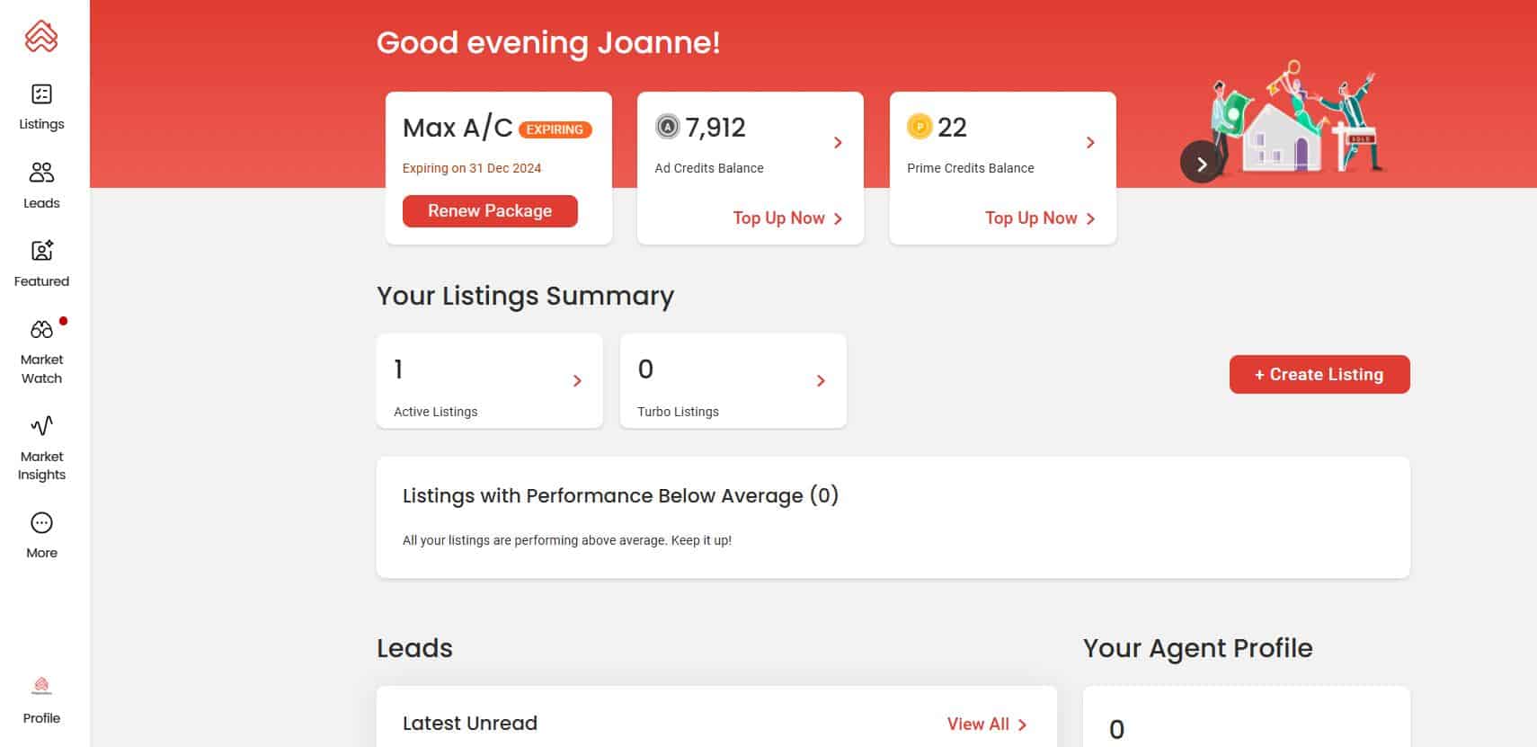The image size is (1537, 747).
Task: Open Active Listings via its chevron
Action: [577, 381]
